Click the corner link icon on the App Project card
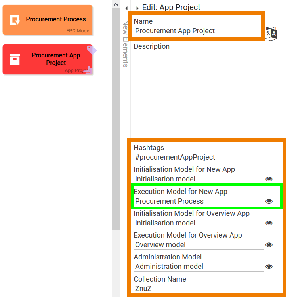Viewport: 294px width, 297px height. point(88,70)
